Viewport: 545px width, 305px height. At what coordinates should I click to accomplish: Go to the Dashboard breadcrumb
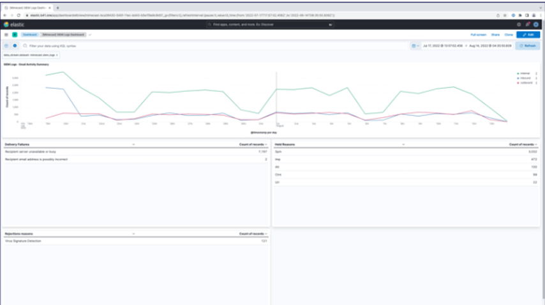pyautogui.click(x=29, y=34)
